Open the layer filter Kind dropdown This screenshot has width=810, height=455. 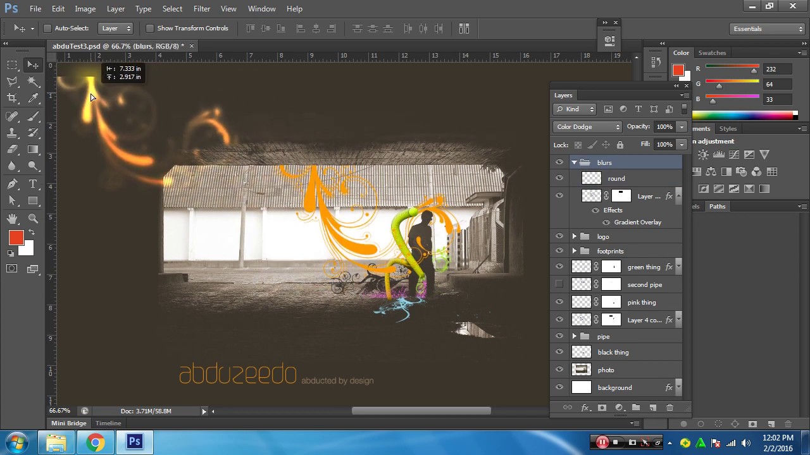pos(575,109)
